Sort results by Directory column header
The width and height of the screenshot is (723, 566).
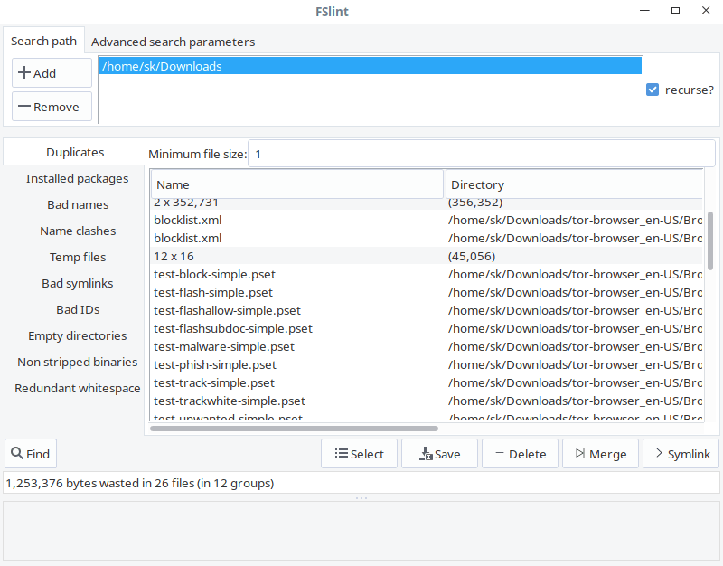(573, 184)
